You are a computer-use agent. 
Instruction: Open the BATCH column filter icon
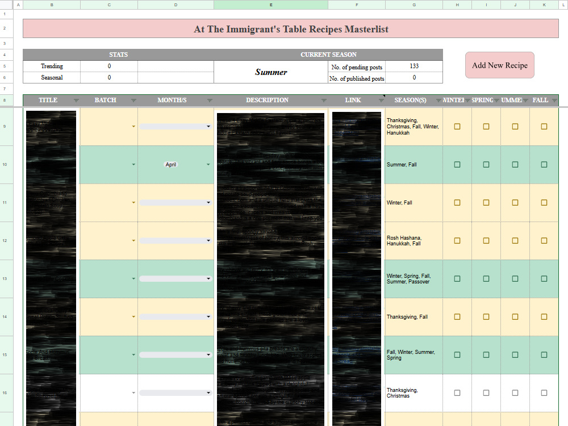click(133, 101)
